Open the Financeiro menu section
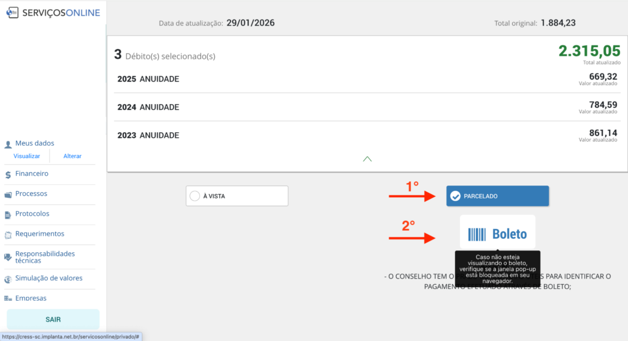This screenshot has height=341, width=628. pos(32,174)
